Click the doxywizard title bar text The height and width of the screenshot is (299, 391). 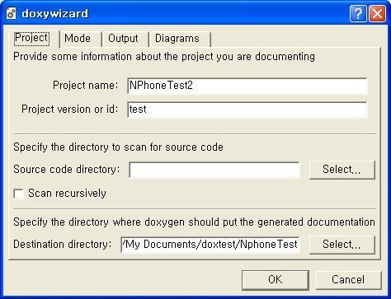pyautogui.click(x=54, y=14)
